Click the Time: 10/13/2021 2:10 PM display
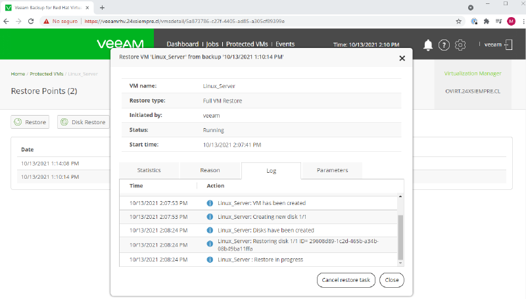526x299 pixels. [x=366, y=45]
